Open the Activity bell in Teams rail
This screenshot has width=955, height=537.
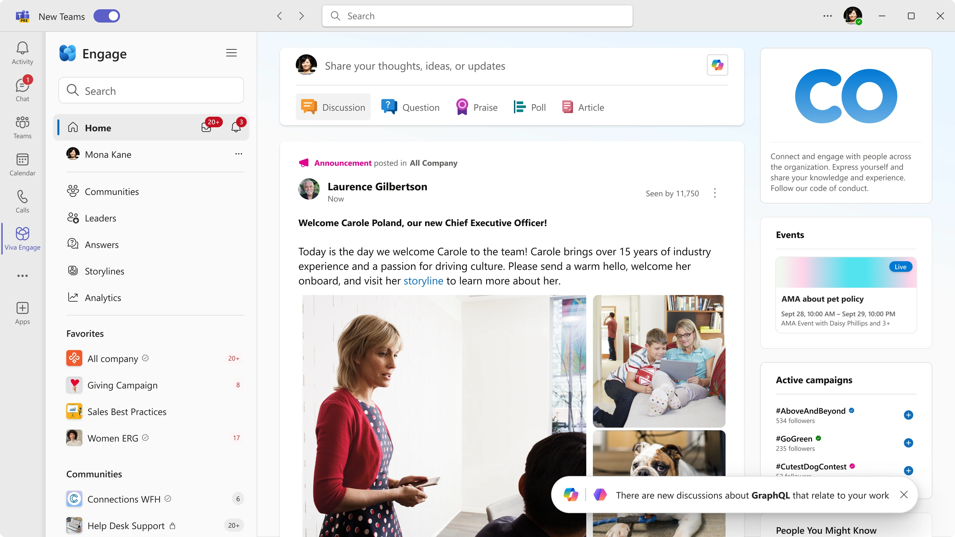pos(22,53)
